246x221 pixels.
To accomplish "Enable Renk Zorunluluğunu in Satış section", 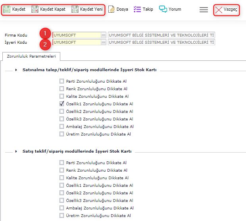I will [x=61, y=170].
